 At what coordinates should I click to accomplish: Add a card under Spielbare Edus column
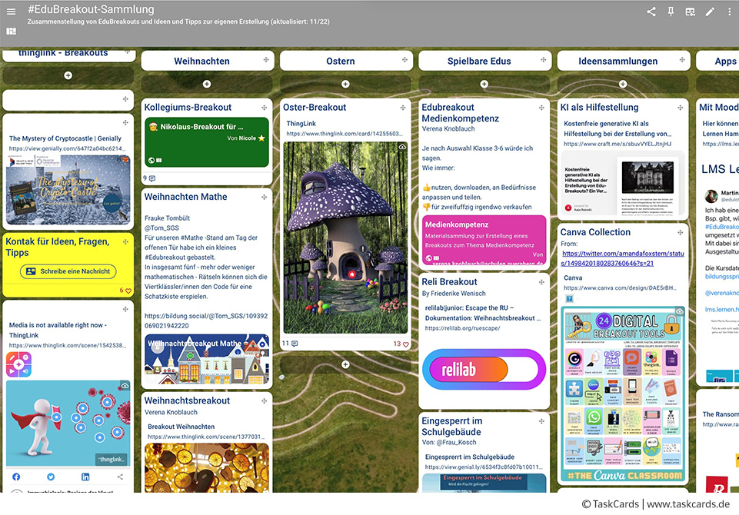pyautogui.click(x=484, y=84)
